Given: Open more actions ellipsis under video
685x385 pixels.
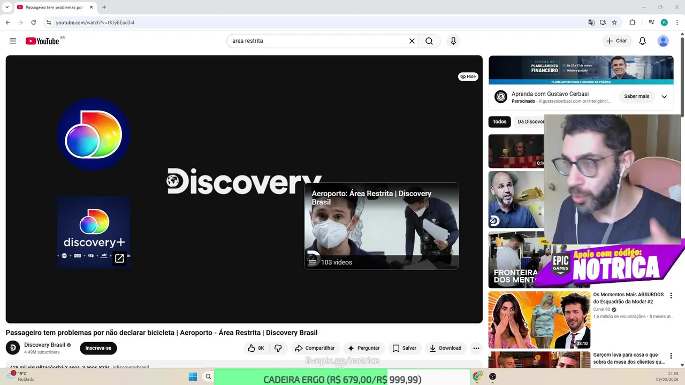Looking at the screenshot, I should pos(476,348).
